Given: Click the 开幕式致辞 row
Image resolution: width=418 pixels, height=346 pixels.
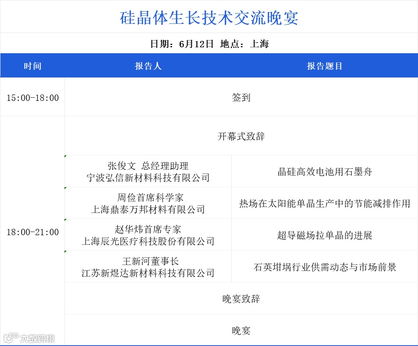Looking at the screenshot, I should tap(241, 136).
